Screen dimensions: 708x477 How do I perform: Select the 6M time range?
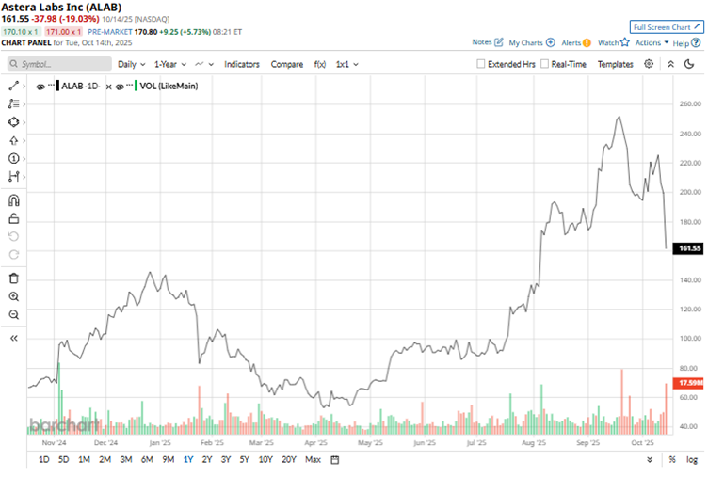(147, 459)
